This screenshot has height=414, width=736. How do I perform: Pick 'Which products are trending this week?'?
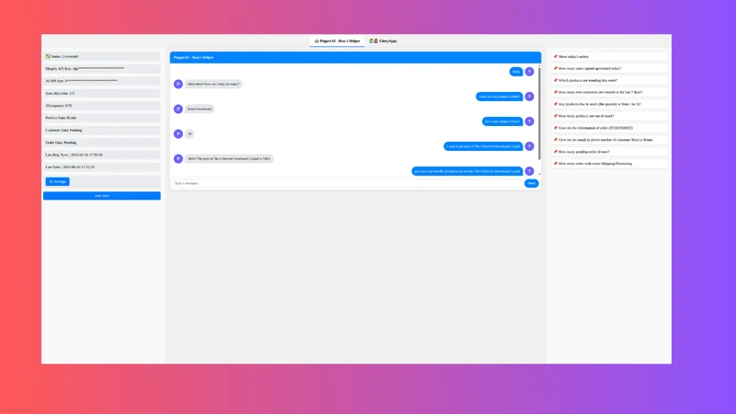[x=609, y=80]
